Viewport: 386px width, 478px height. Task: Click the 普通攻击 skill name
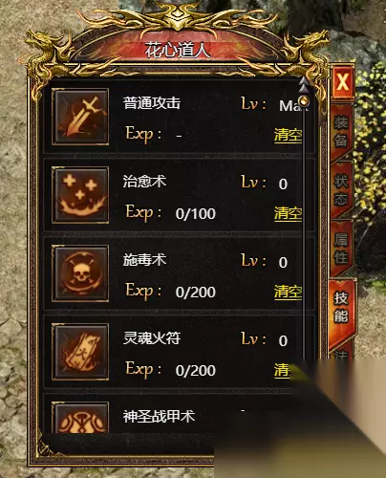152,103
